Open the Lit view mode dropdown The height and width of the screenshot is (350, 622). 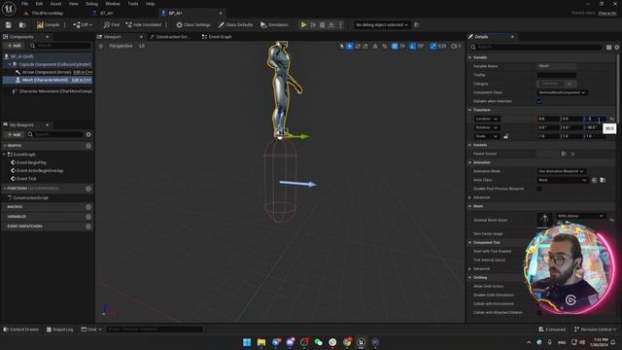[142, 46]
